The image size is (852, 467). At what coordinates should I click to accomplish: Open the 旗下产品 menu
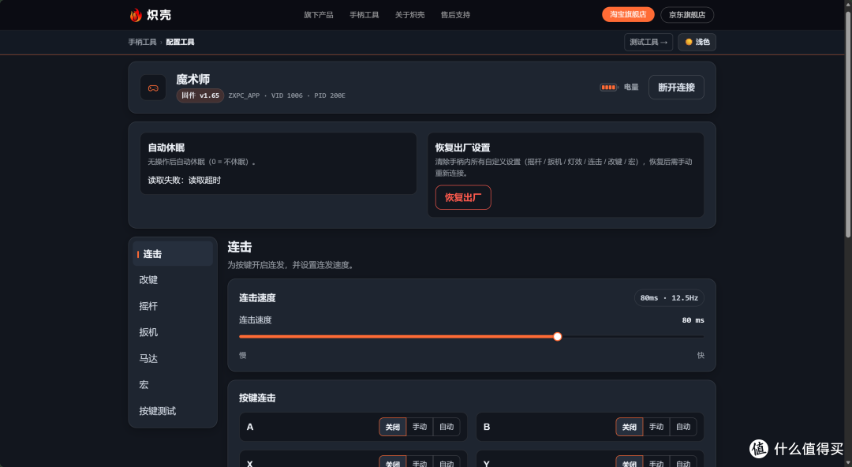pos(319,15)
